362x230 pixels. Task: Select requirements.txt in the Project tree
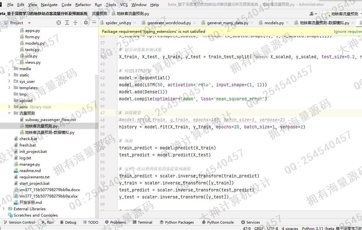(34, 177)
